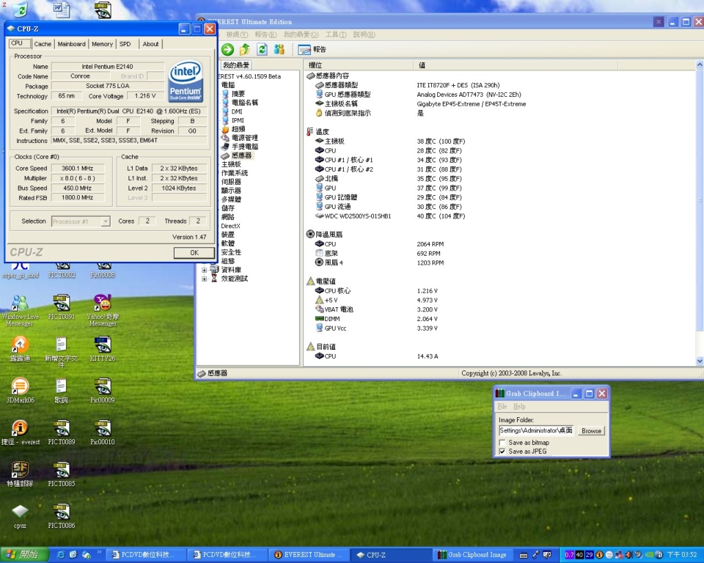Select the Yahoo!奇摩 Messenger desktop icon
704x563 pixels.
click(103, 310)
